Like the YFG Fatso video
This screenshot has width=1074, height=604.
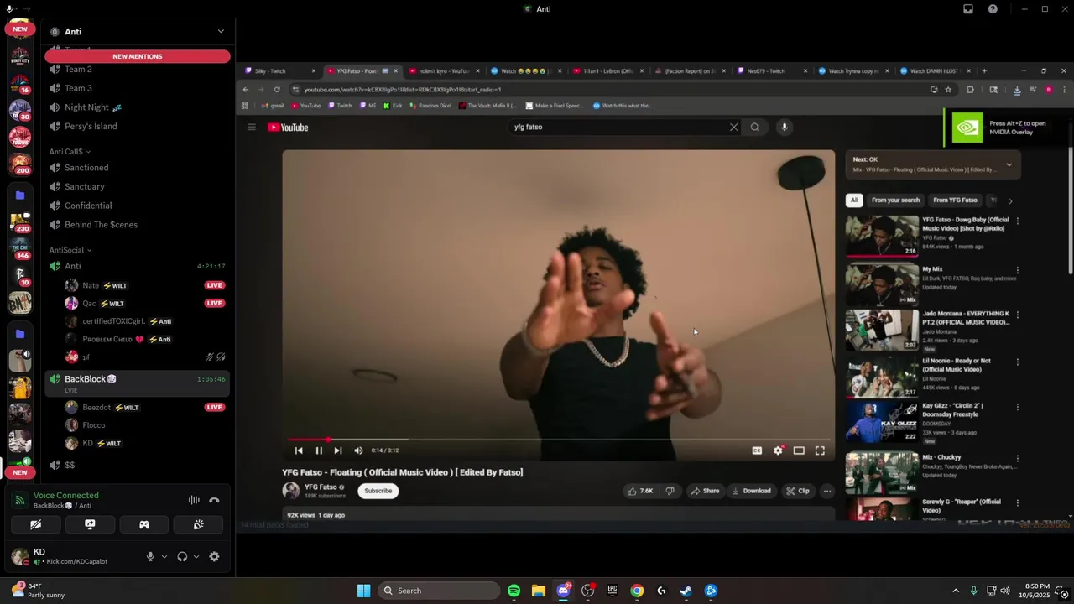639,491
